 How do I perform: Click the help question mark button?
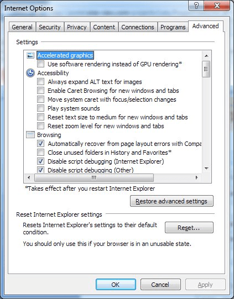click(x=196, y=6)
